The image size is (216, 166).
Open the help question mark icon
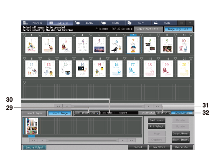(x=190, y=23)
